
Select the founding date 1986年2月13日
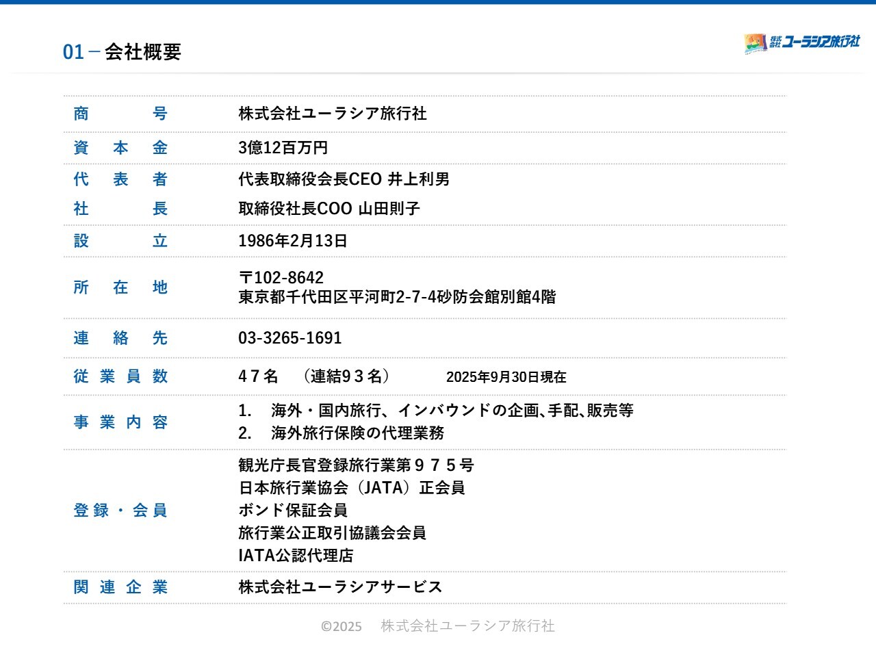coord(292,241)
